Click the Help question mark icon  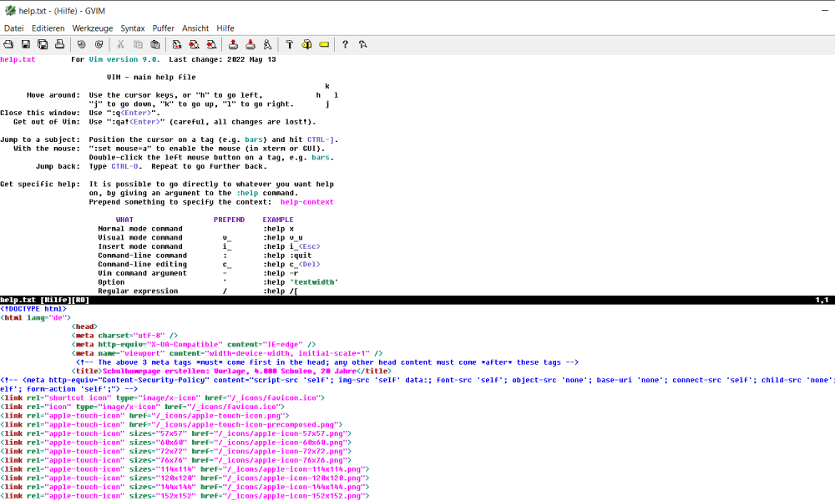point(345,45)
